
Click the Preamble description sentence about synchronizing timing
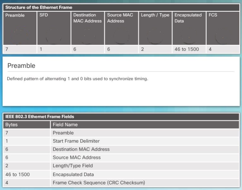coord(77,79)
